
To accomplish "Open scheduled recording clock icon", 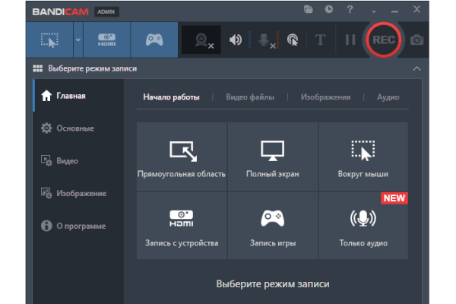I will click(328, 9).
